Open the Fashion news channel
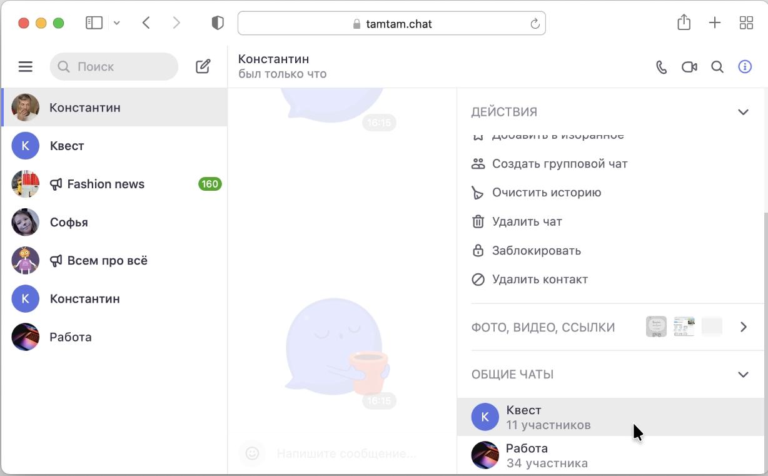768x476 pixels. point(106,184)
